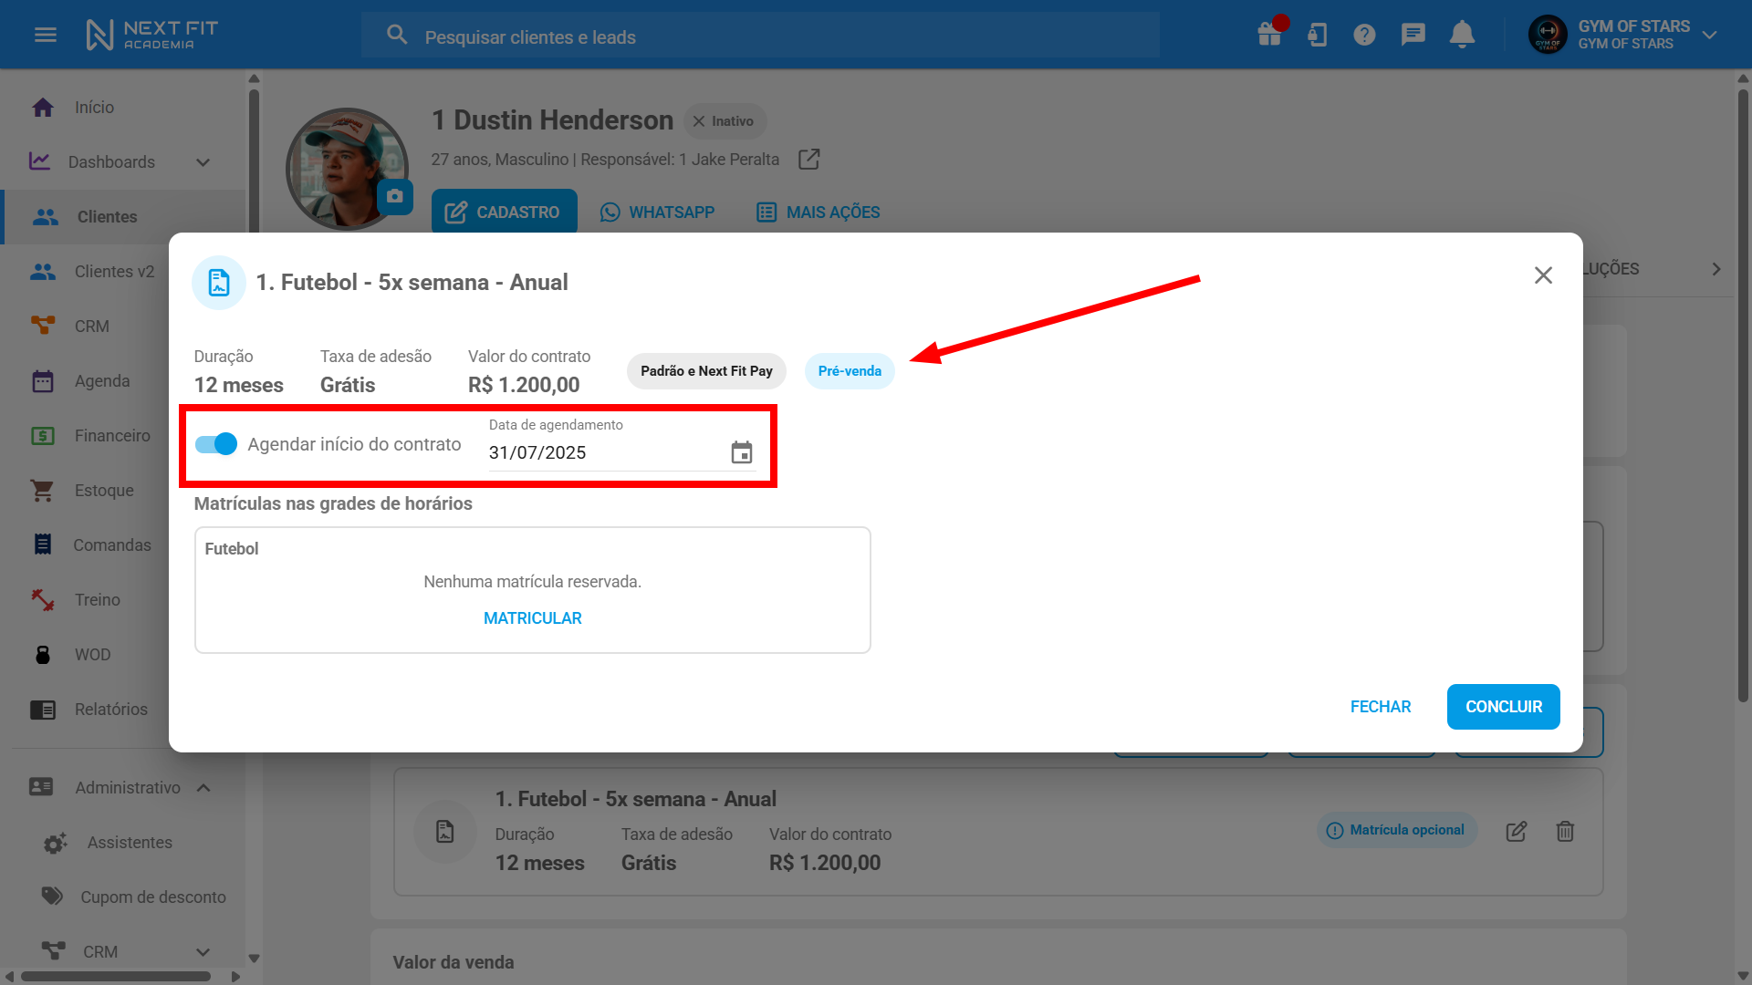Click the CONCLUIR button
This screenshot has width=1752, height=985.
1503,707
